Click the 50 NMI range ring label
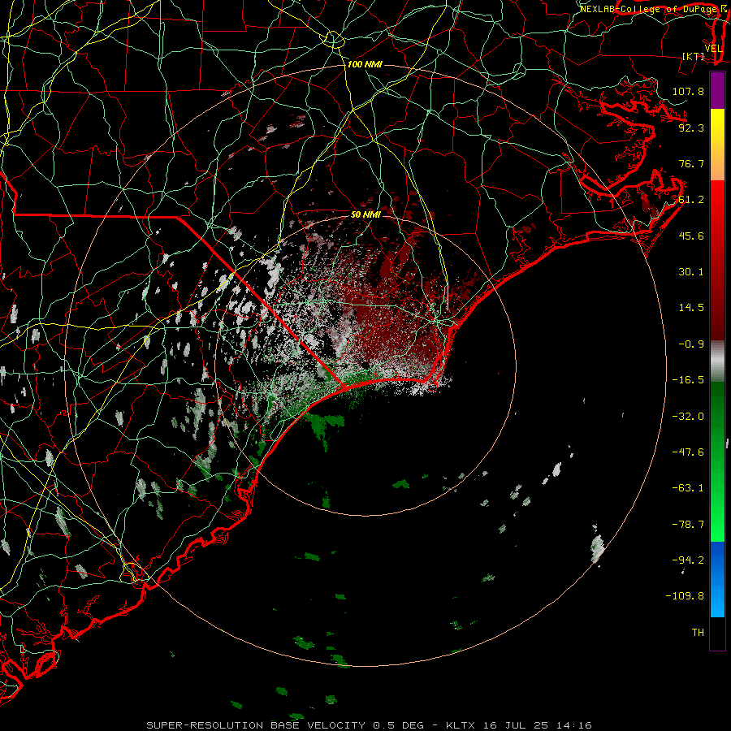 (x=366, y=214)
